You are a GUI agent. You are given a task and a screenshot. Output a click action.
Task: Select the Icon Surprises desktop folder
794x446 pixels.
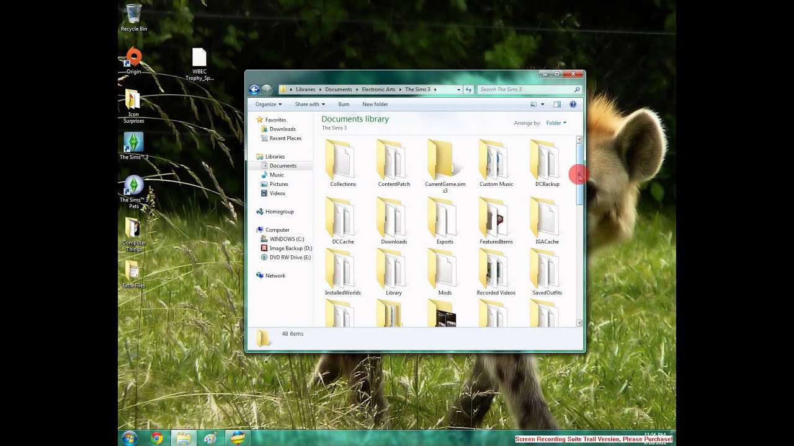click(x=133, y=106)
